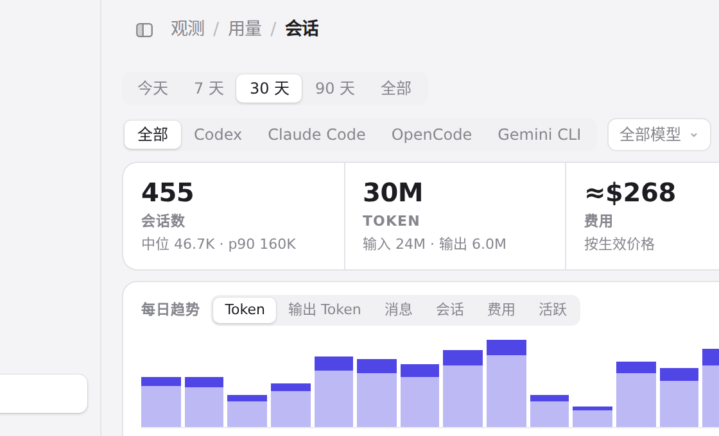719x436 pixels.
Task: Switch trend chart to 费用
Action: pos(501,310)
